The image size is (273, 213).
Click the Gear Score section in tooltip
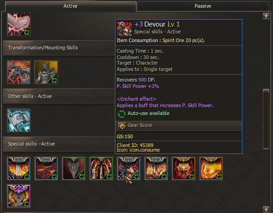(x=179, y=126)
